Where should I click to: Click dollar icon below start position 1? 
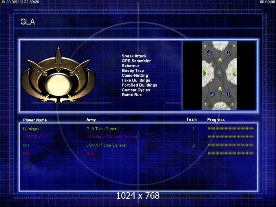click(233, 105)
